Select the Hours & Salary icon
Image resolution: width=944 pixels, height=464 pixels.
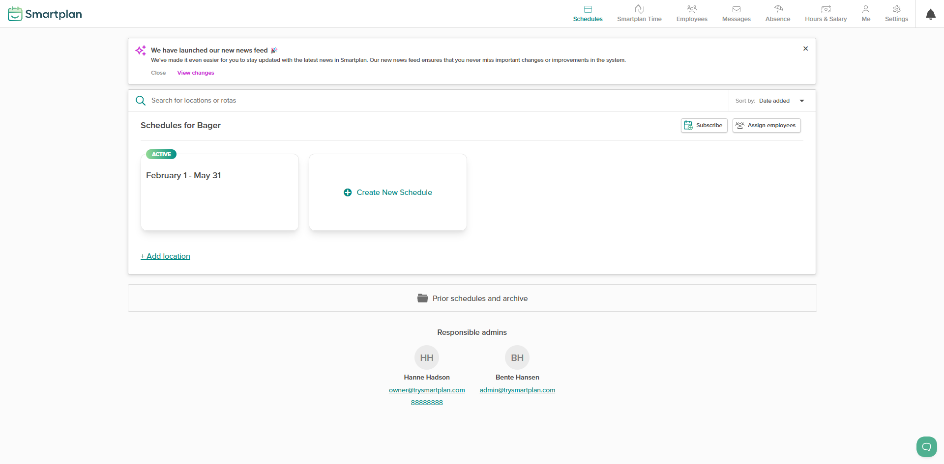click(x=826, y=9)
